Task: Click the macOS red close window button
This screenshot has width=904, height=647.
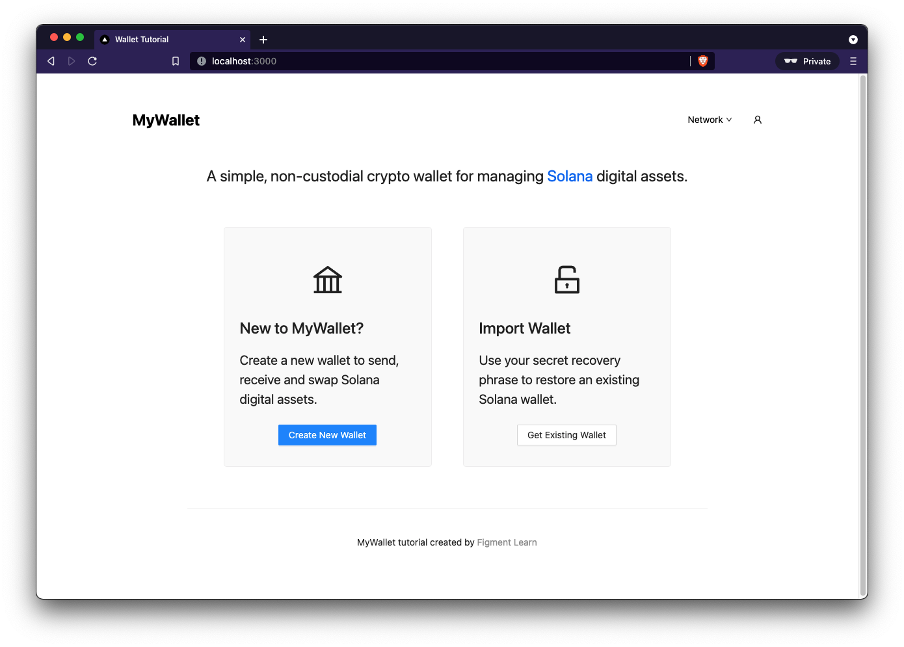Action: (x=54, y=37)
